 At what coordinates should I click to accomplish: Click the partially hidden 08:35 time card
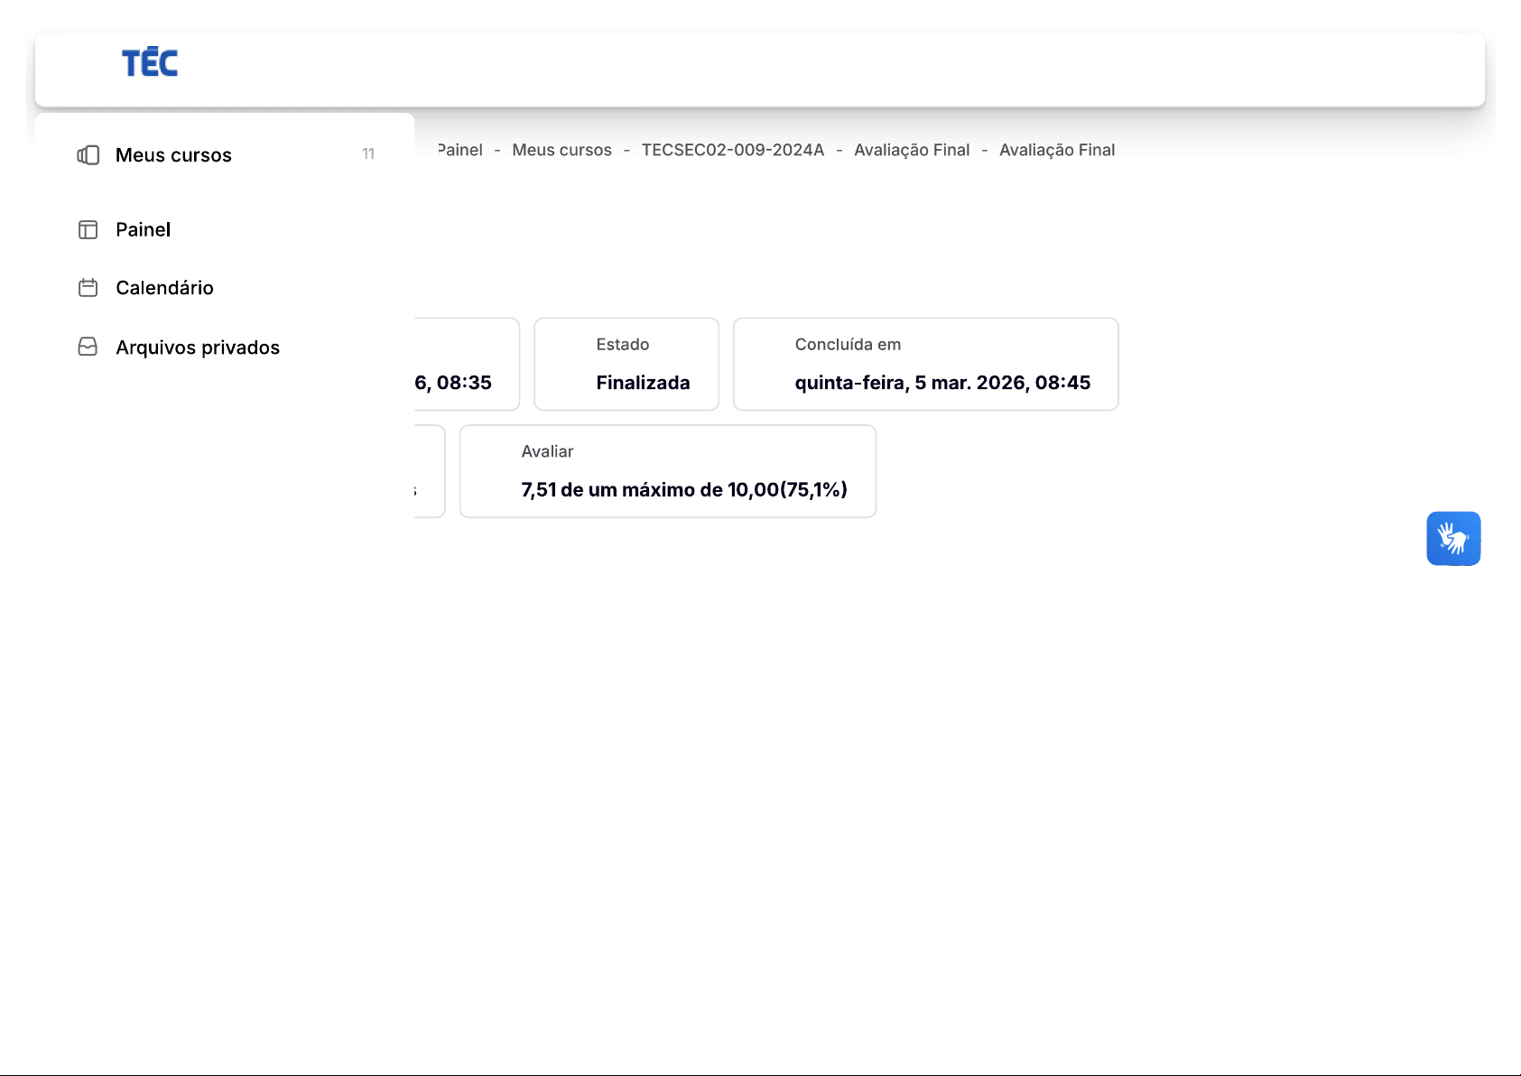(465, 365)
